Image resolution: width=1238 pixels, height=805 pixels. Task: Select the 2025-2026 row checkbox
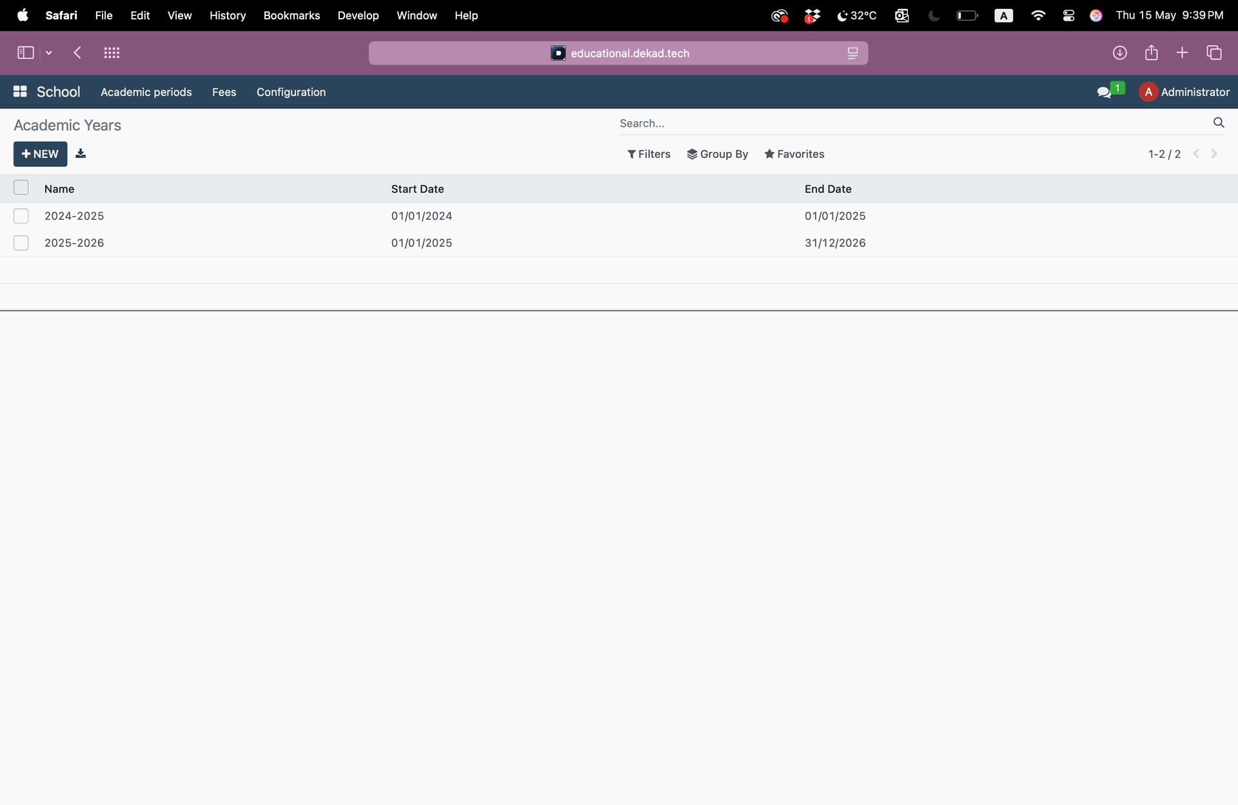click(21, 243)
